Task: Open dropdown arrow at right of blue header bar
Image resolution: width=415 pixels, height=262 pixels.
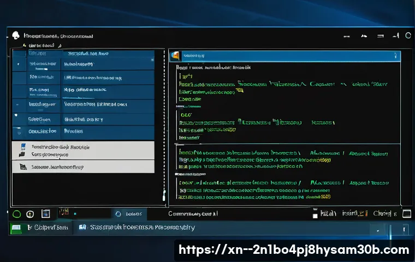Action: point(395,56)
